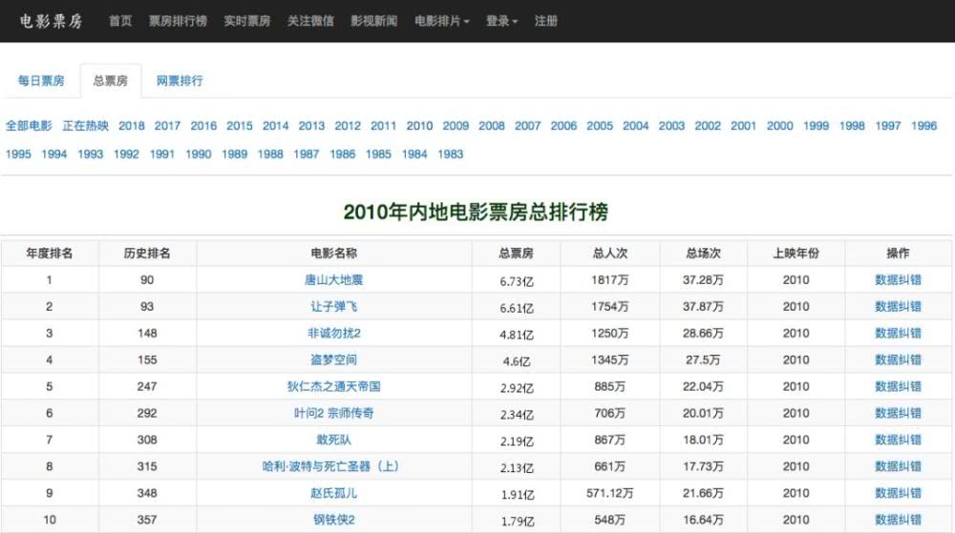Select year 1999 filter

pos(816,125)
